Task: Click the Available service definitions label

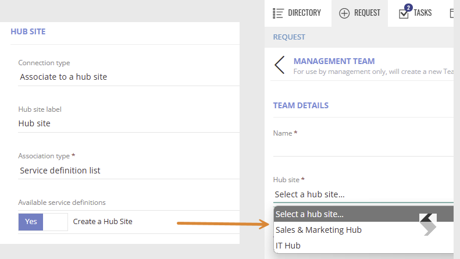Action: pos(62,203)
